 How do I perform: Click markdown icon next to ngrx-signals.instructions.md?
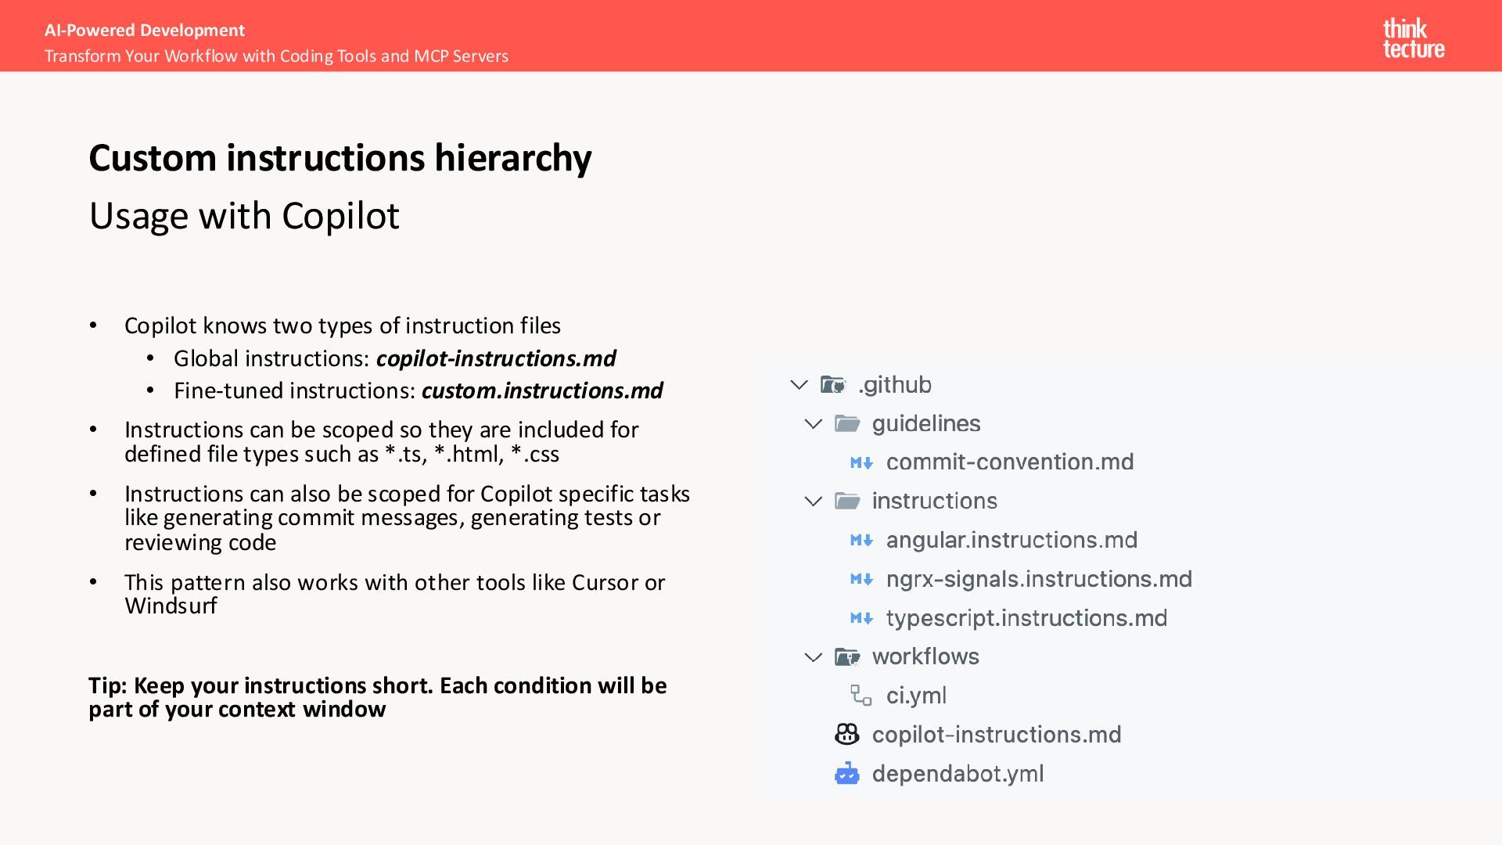[861, 580]
